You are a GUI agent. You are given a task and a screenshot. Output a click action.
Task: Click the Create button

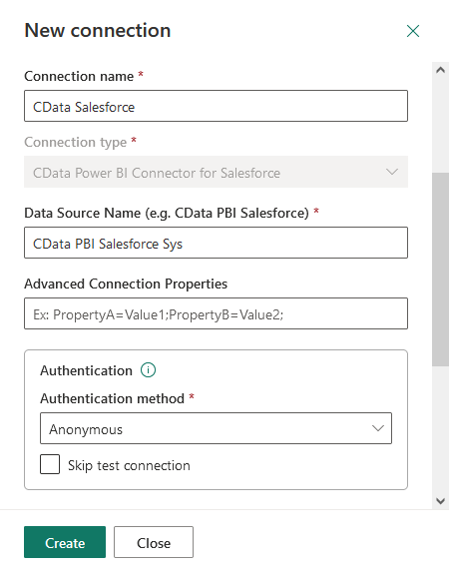(x=65, y=542)
